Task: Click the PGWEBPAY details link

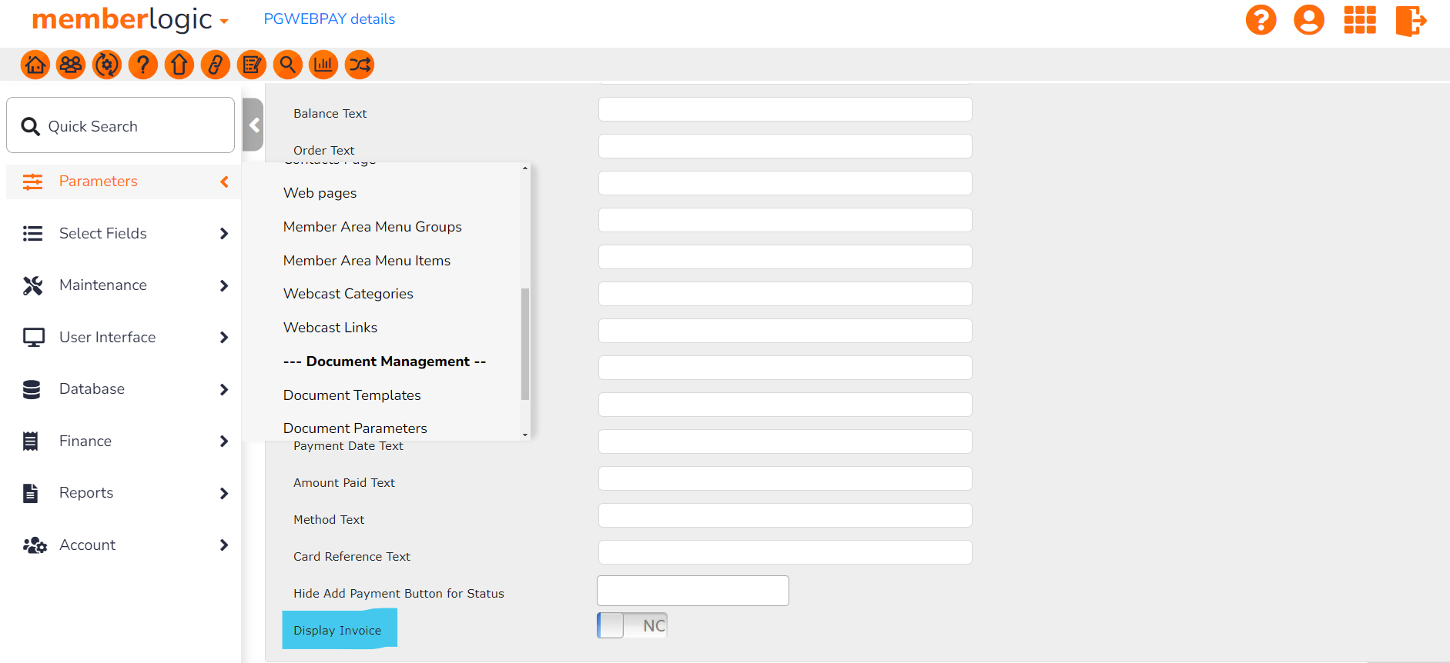Action: point(329,19)
